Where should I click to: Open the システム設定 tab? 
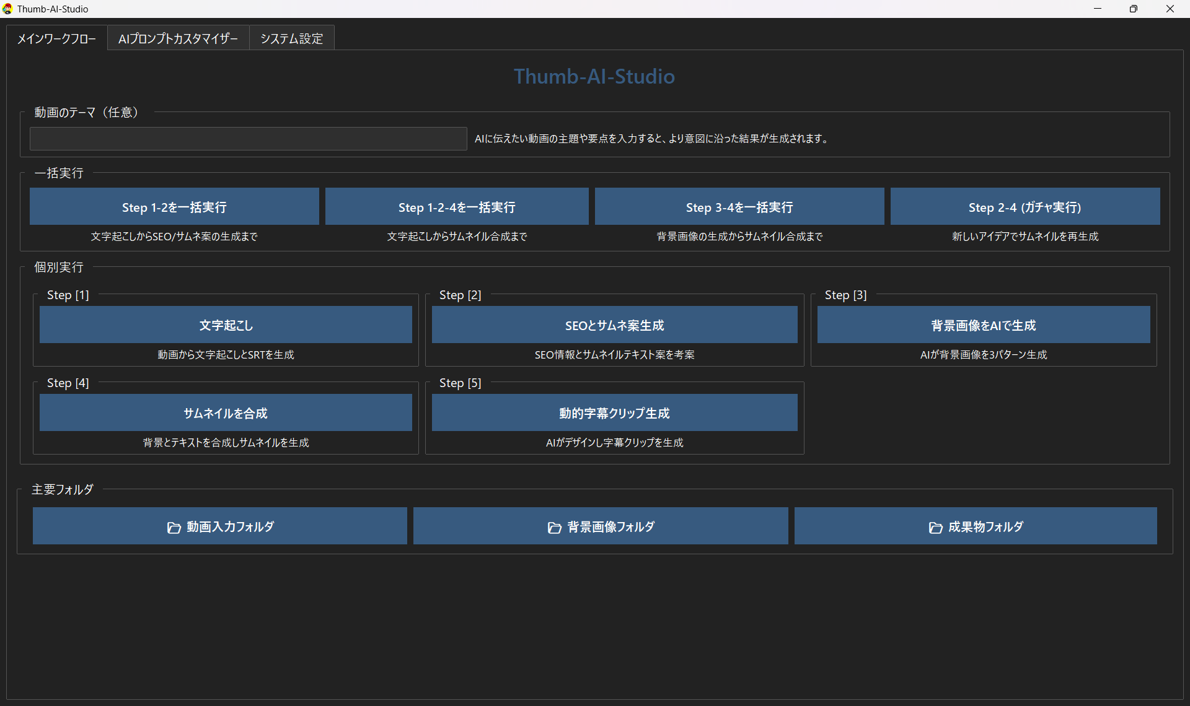[291, 38]
